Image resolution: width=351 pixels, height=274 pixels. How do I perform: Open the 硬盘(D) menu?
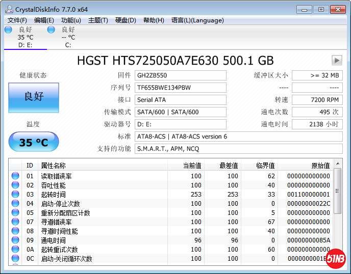click(126, 20)
